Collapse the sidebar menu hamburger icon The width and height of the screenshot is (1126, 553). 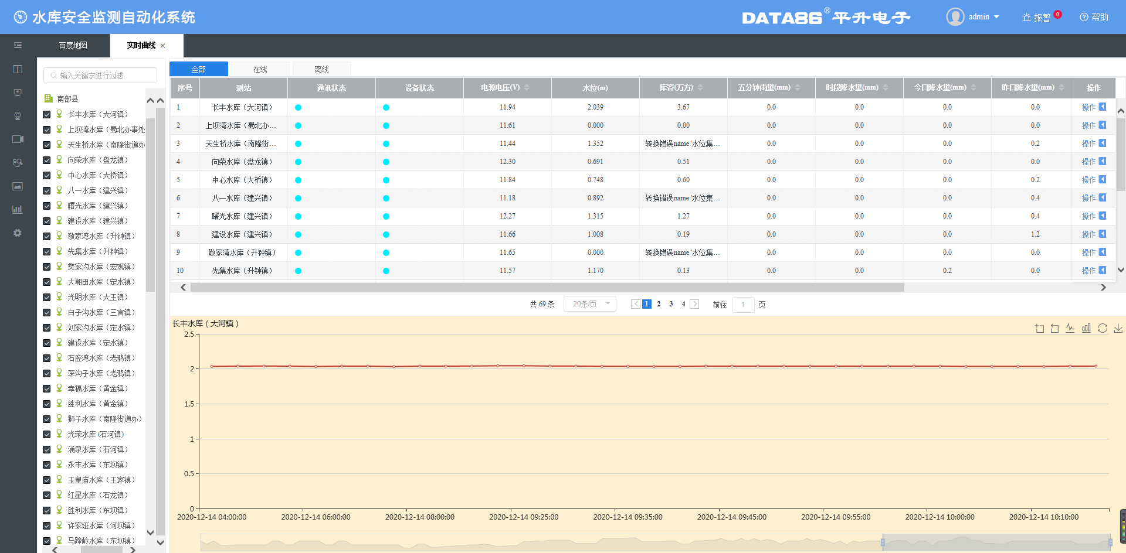pyautogui.click(x=18, y=45)
